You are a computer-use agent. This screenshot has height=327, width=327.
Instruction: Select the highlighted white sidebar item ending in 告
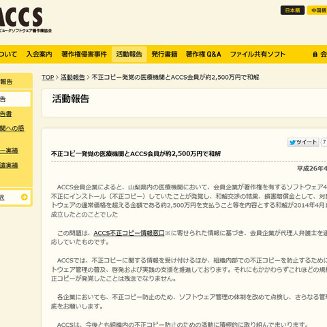click(x=15, y=99)
